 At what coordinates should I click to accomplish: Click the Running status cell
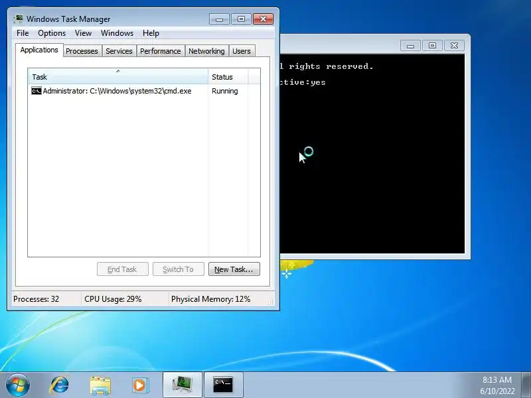[x=225, y=91]
